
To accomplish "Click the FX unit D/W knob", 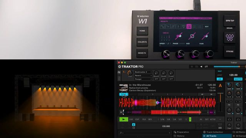I will pos(130,73).
